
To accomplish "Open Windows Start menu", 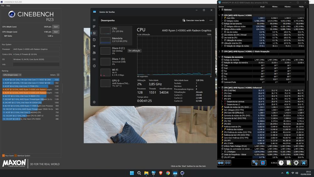I will [132, 173].
